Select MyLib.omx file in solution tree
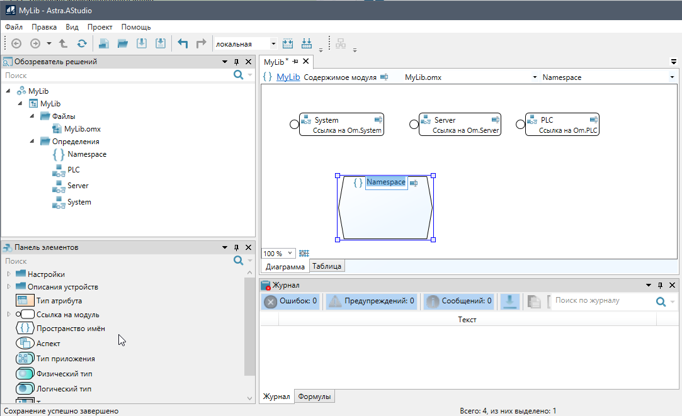The image size is (682, 416). pyautogui.click(x=82, y=129)
